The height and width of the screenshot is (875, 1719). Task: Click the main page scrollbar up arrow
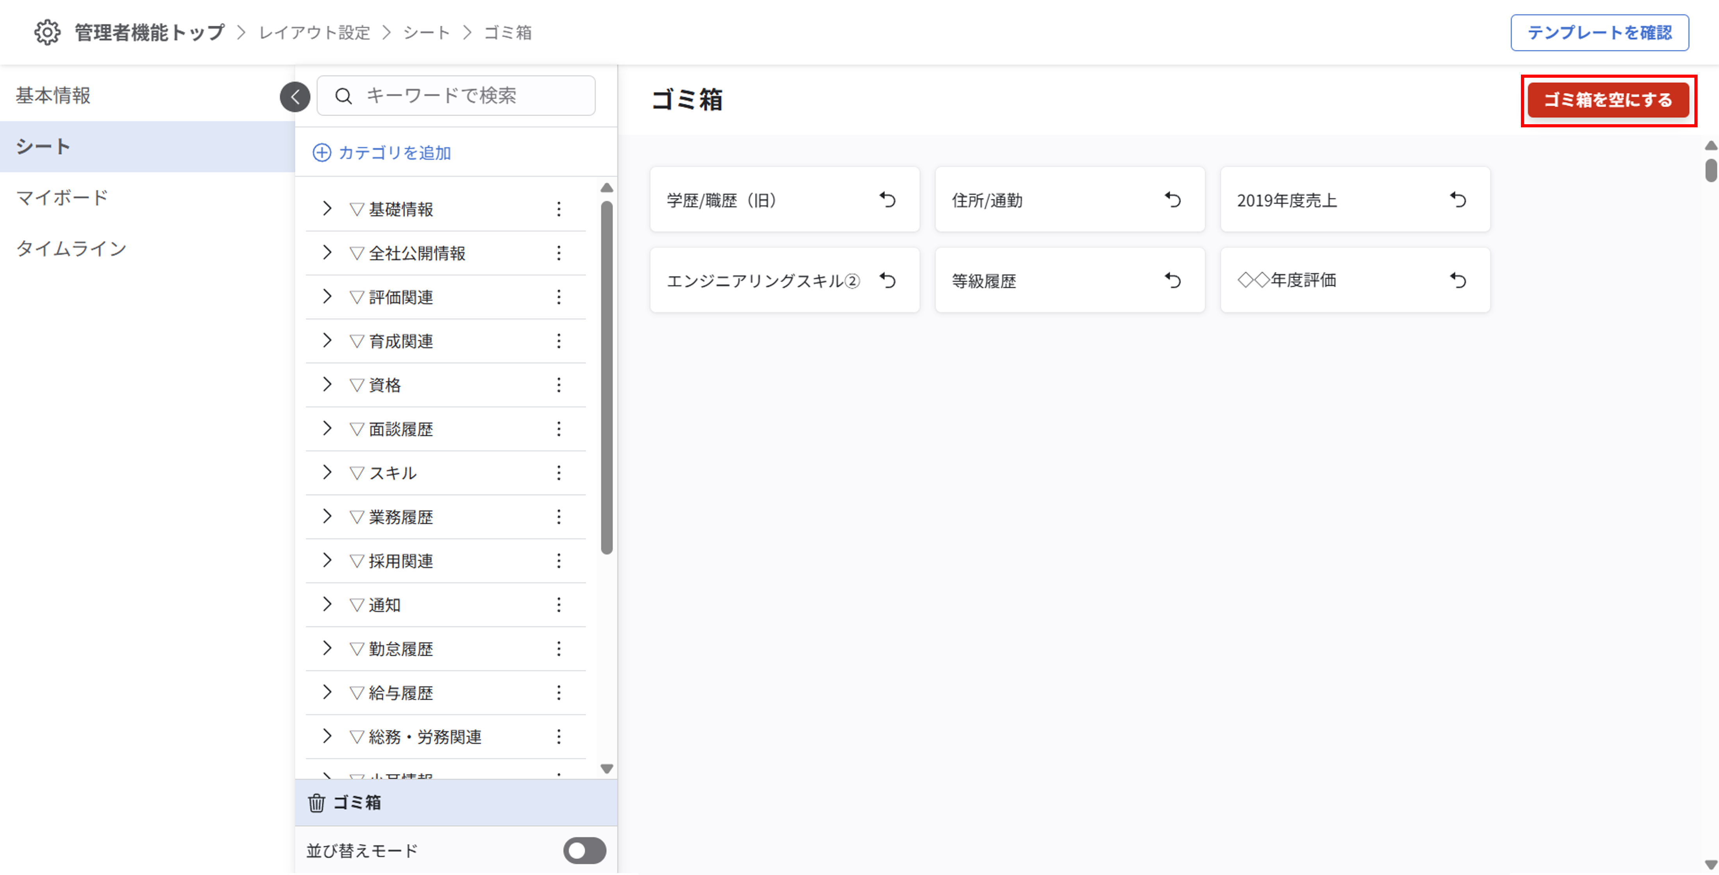click(1711, 145)
